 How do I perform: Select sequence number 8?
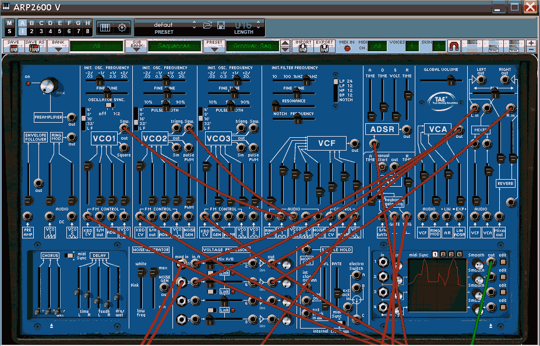(x=88, y=31)
